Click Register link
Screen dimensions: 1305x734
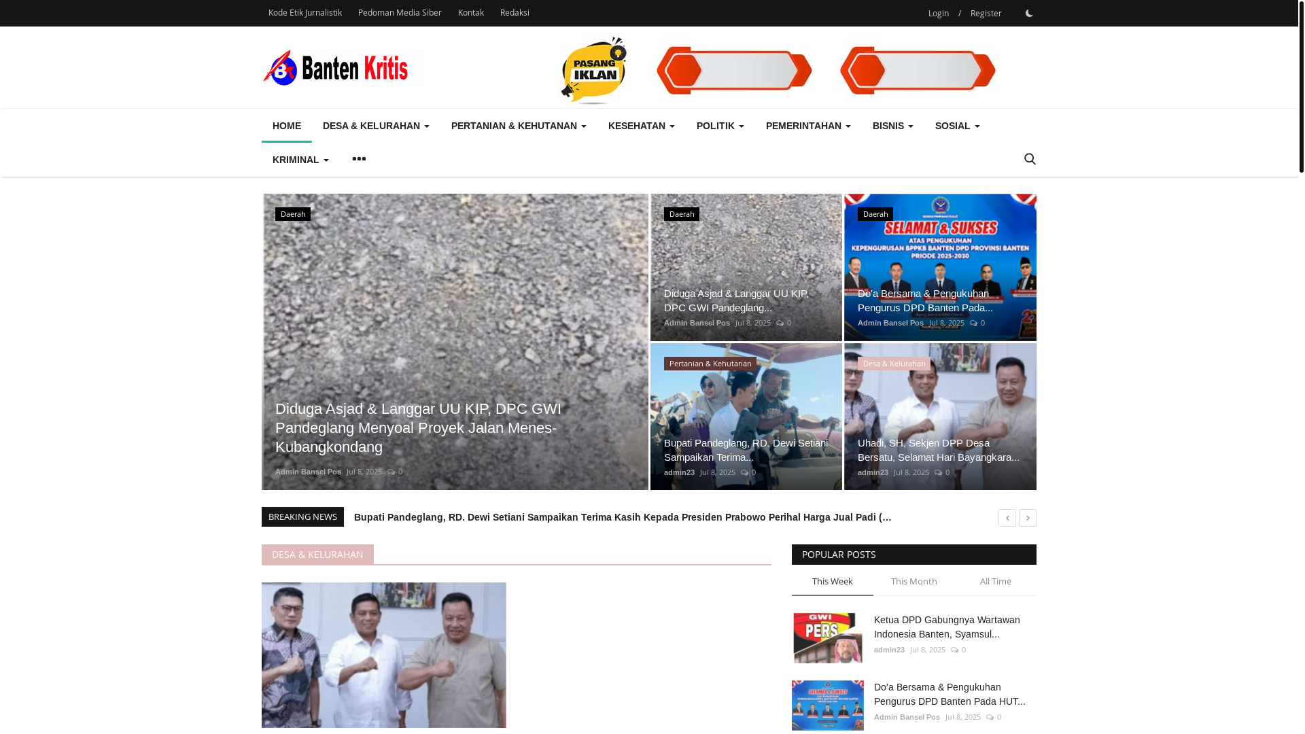click(986, 14)
